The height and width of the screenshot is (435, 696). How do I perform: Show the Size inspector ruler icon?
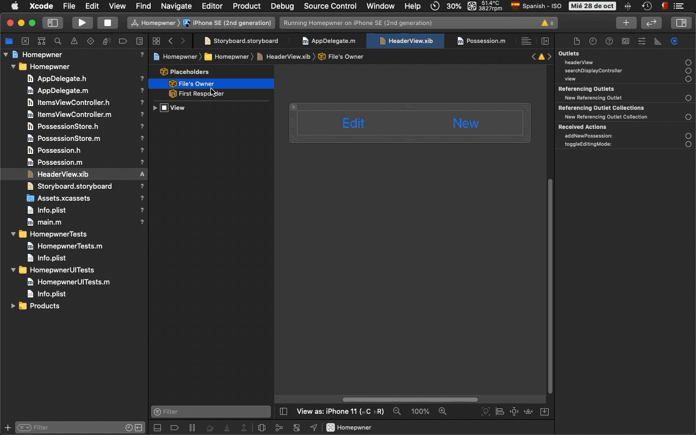pyautogui.click(x=658, y=41)
